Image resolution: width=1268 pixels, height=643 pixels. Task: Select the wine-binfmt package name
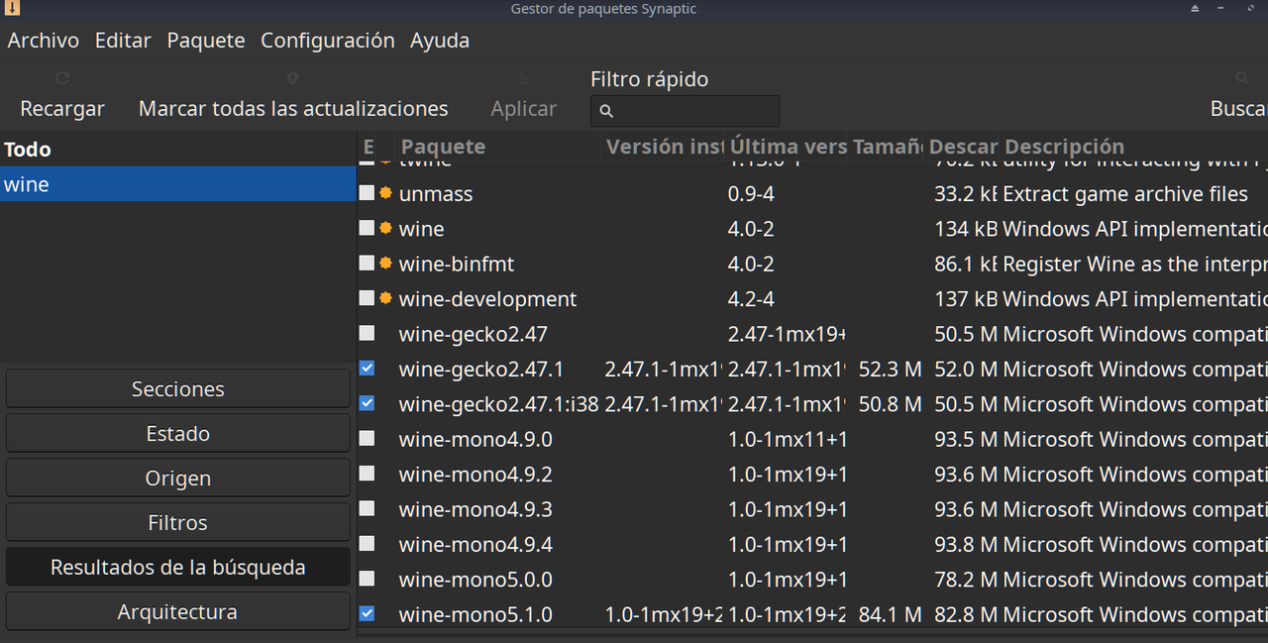(x=457, y=265)
